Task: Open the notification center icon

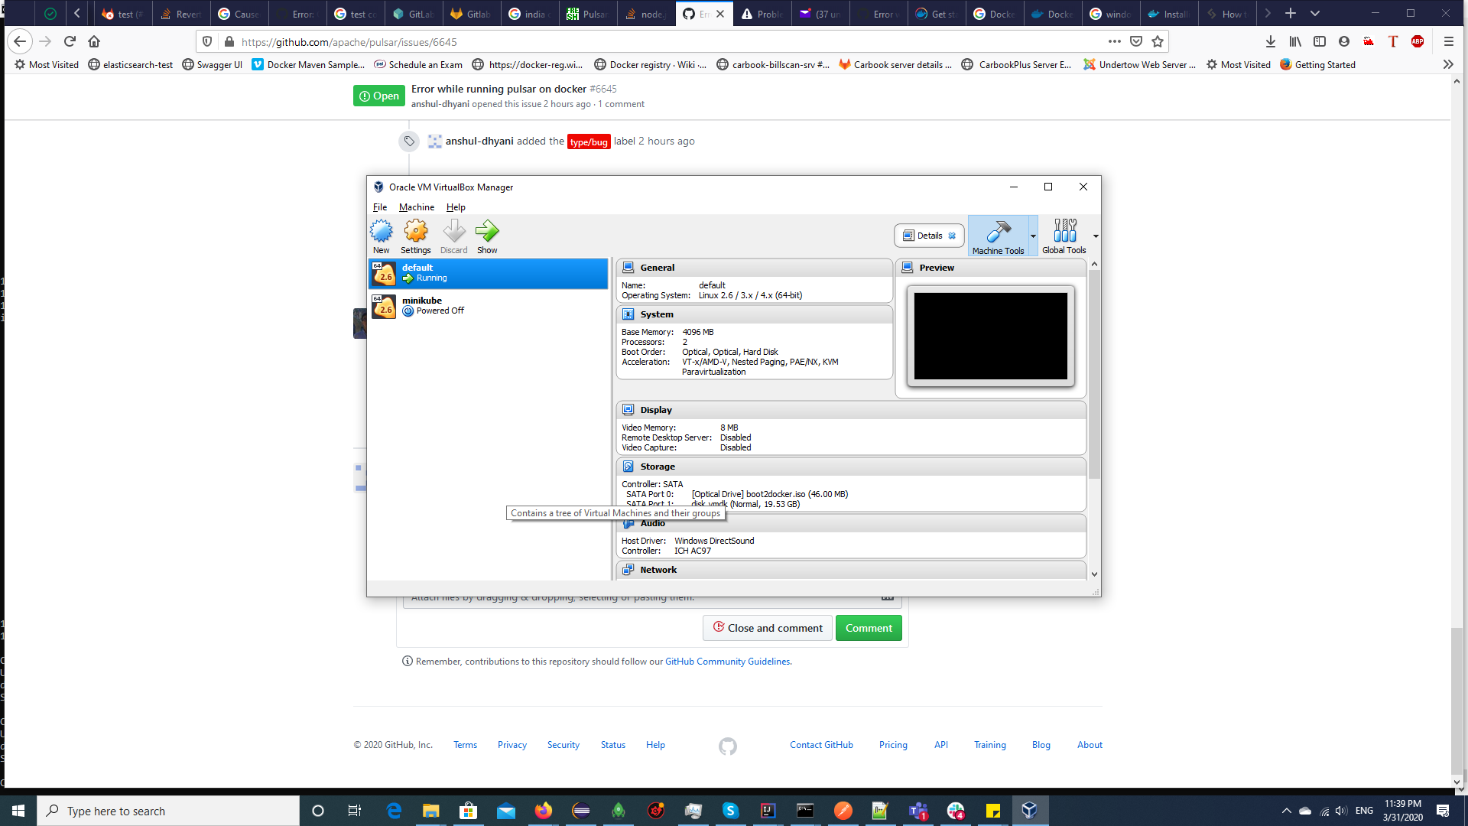Action: click(x=1443, y=811)
